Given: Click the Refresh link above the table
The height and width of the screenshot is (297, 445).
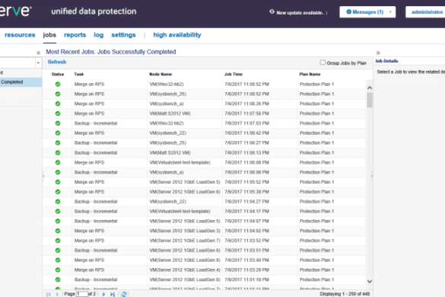Looking at the screenshot, I should [x=57, y=62].
